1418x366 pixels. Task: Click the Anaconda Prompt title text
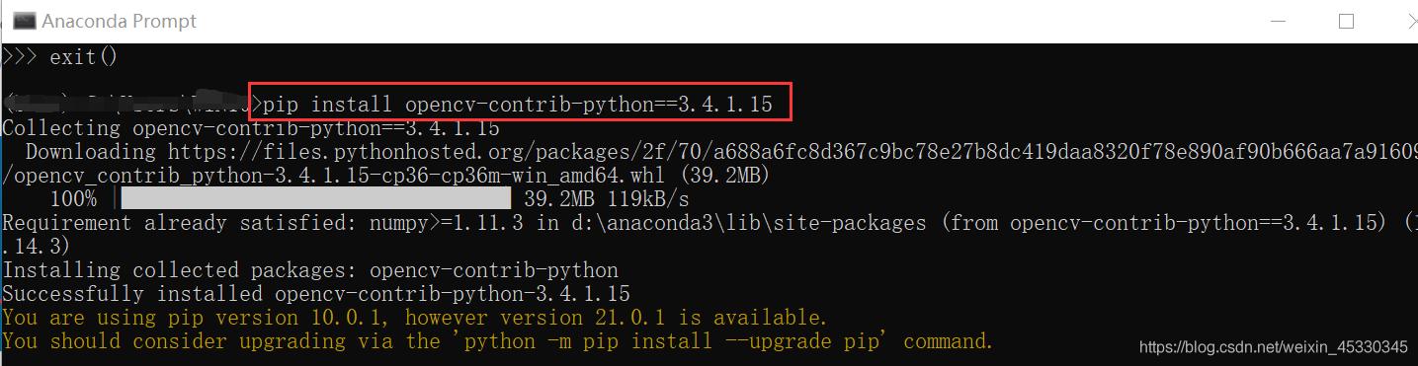(x=120, y=21)
